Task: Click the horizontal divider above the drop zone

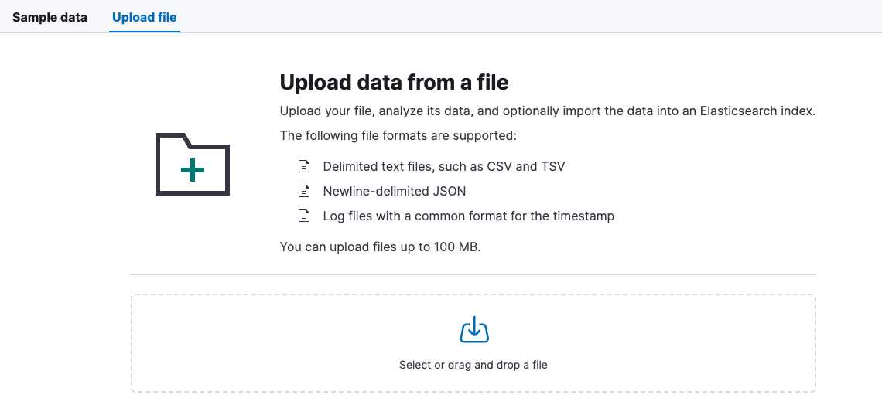Action: click(x=473, y=274)
